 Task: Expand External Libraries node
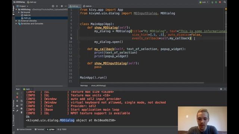tap(16, 21)
